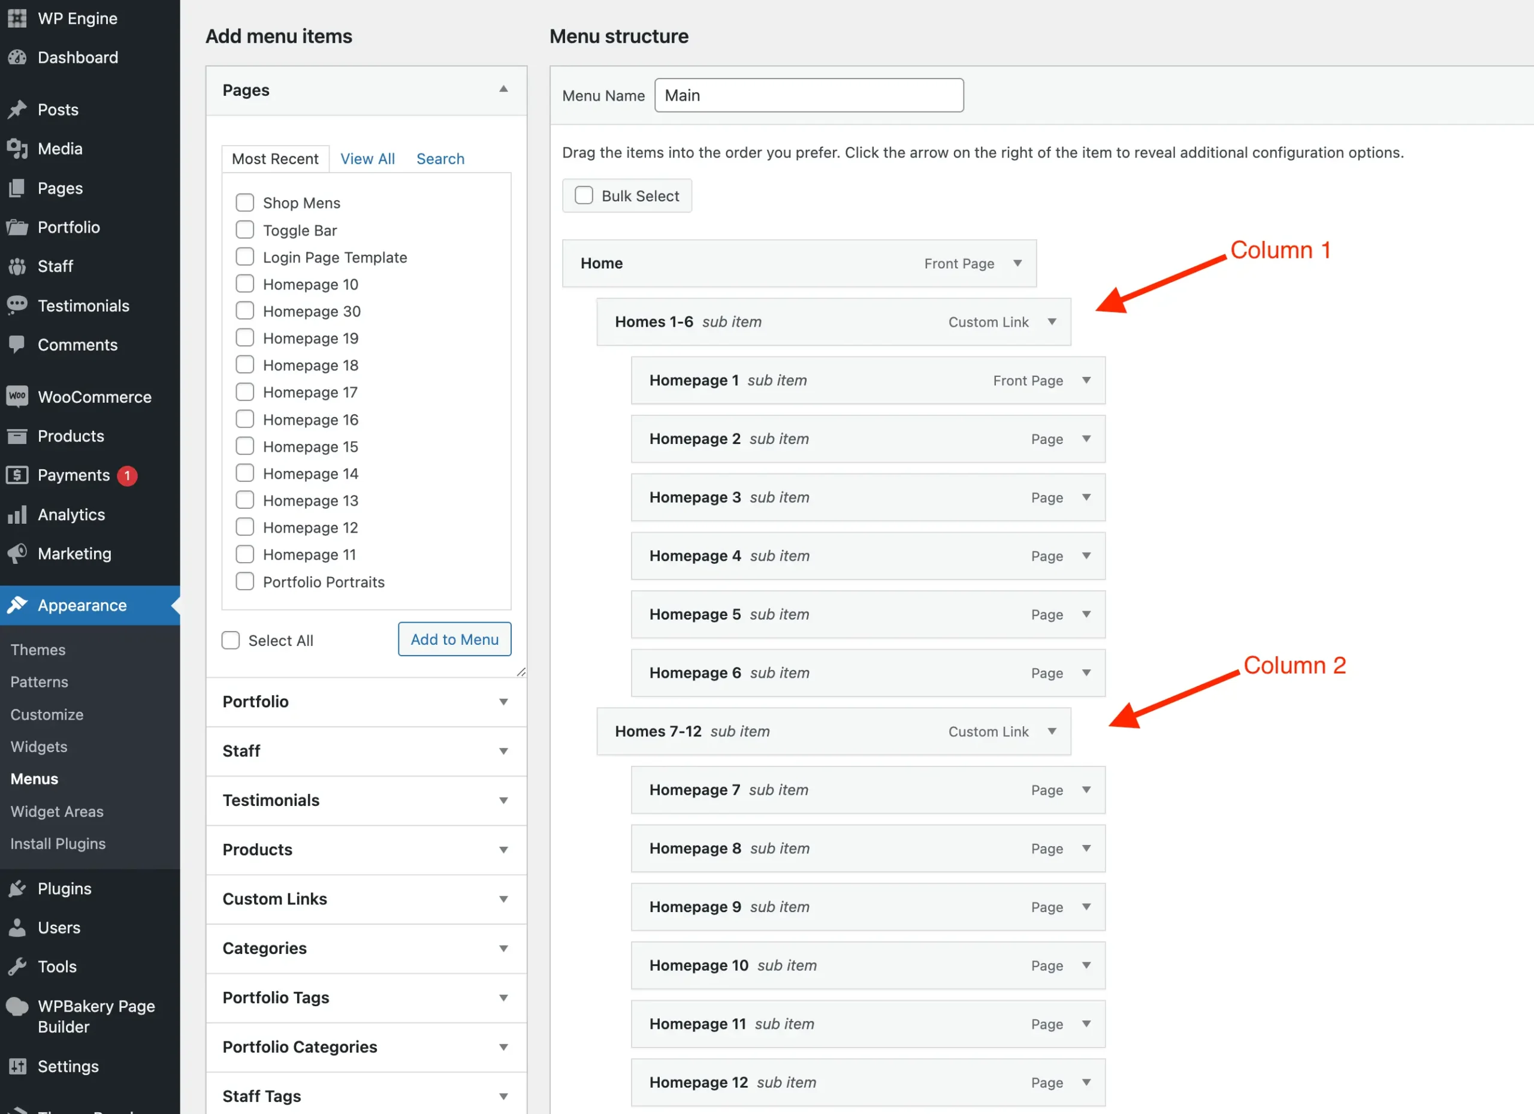Open the Widgets submenu item

click(x=38, y=747)
